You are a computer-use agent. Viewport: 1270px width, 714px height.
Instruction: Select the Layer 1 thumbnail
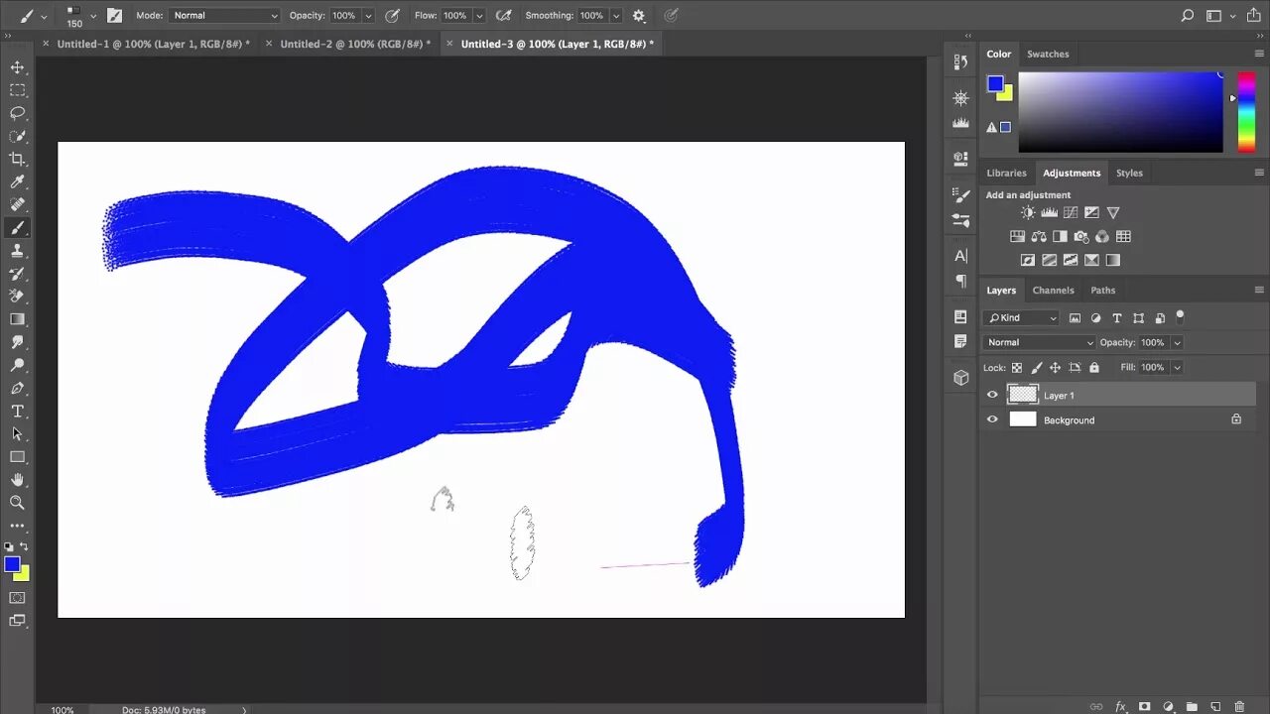click(x=1023, y=394)
